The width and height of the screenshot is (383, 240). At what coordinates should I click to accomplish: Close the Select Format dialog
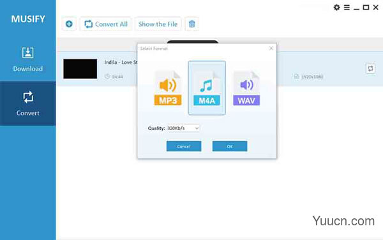pyautogui.click(x=271, y=49)
